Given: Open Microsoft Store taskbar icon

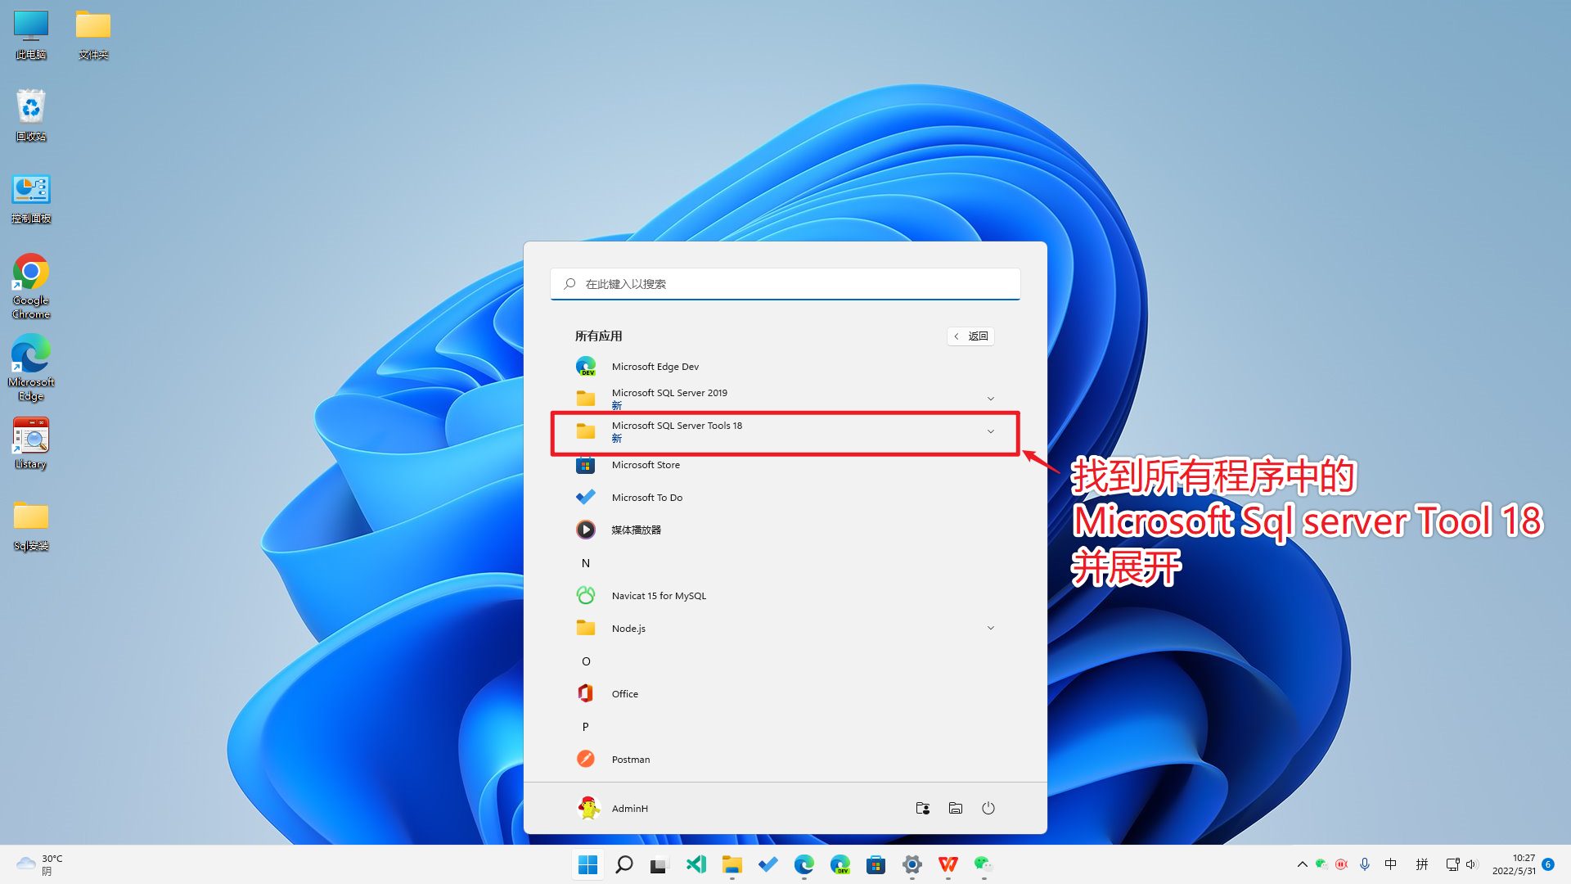Looking at the screenshot, I should coord(876,864).
